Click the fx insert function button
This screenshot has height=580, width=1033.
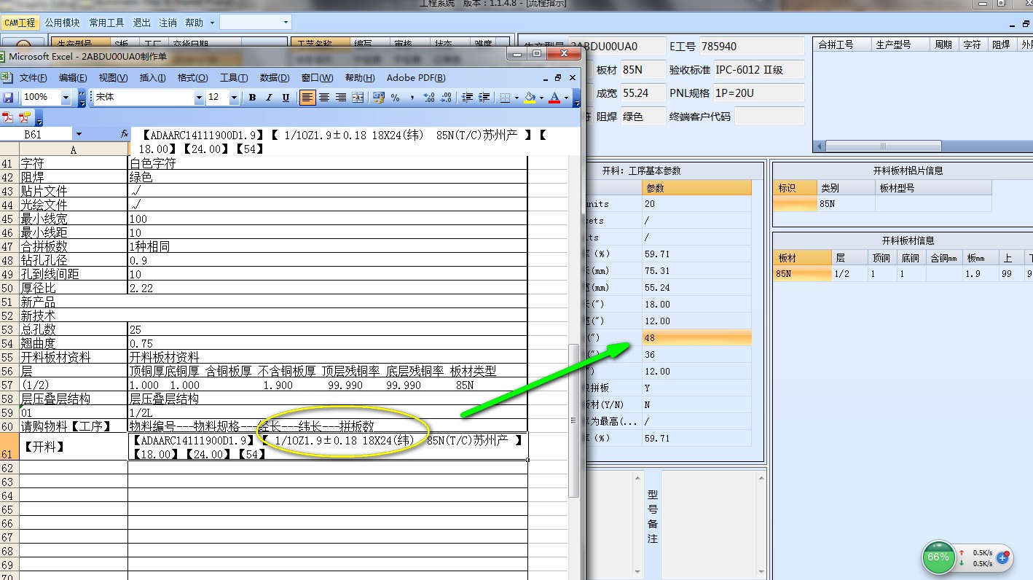[x=125, y=134]
